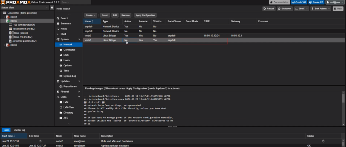This screenshot has width=346, height=147.
Task: Expand the node menu bottom chevron
Action: pos(69,124)
